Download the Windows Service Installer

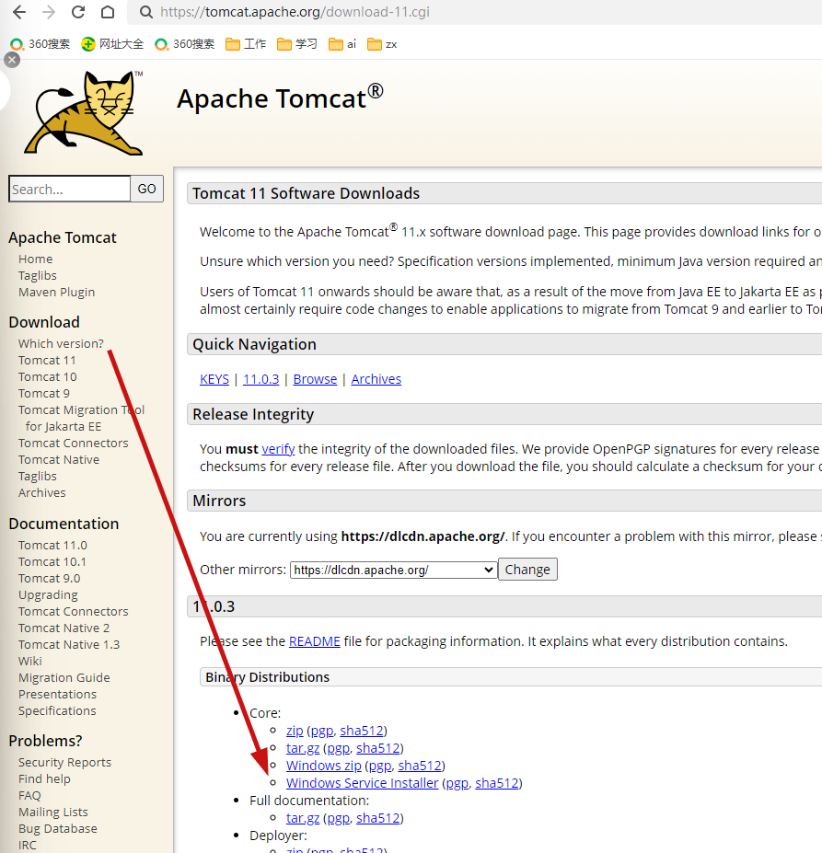coord(362,783)
